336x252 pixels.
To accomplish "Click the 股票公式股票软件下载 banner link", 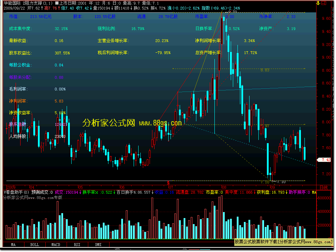I will point(284,242).
